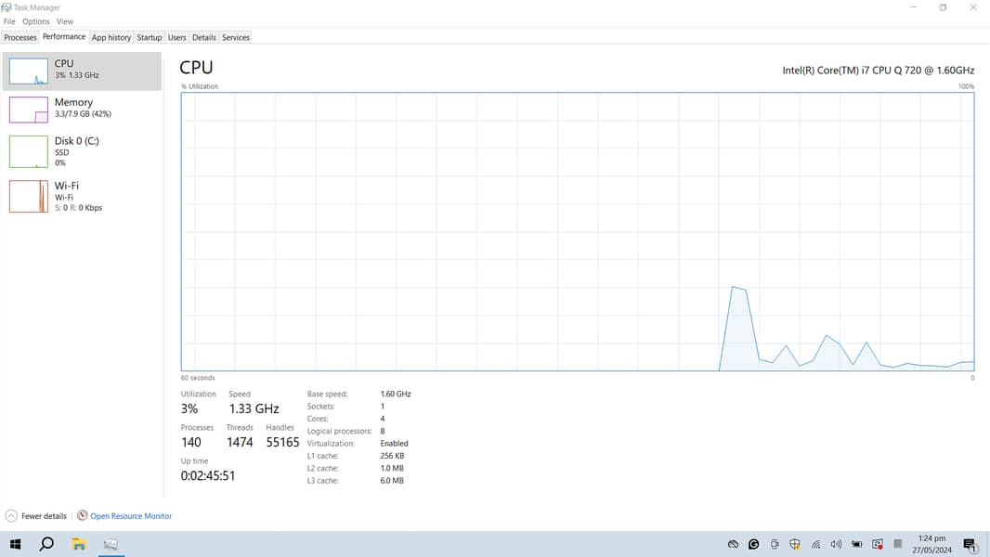Click the Windows Security shield tray icon
The image size is (990, 557).
tap(795, 545)
